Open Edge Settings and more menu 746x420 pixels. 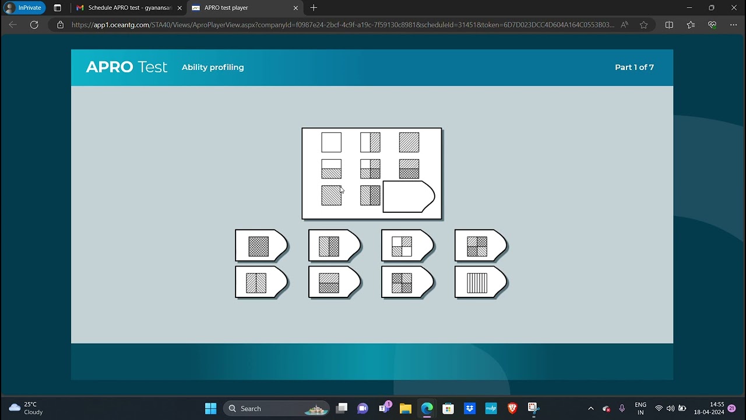click(x=733, y=24)
